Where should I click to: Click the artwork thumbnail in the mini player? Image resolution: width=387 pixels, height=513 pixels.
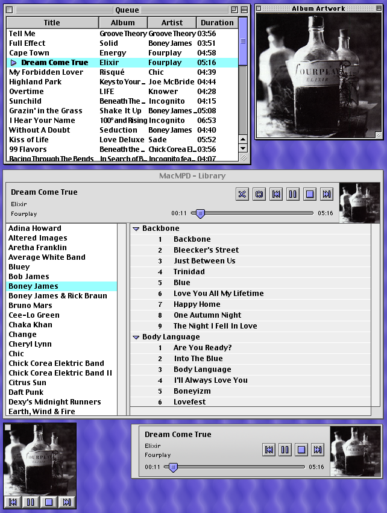356,451
